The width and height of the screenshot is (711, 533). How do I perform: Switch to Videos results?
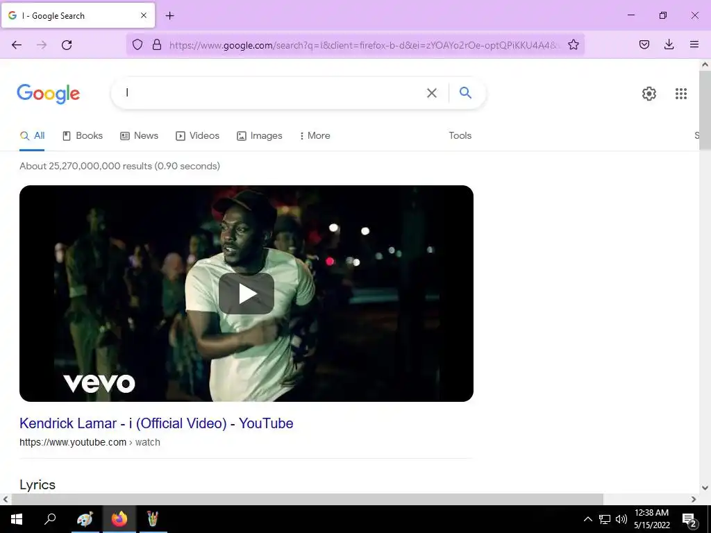197,135
